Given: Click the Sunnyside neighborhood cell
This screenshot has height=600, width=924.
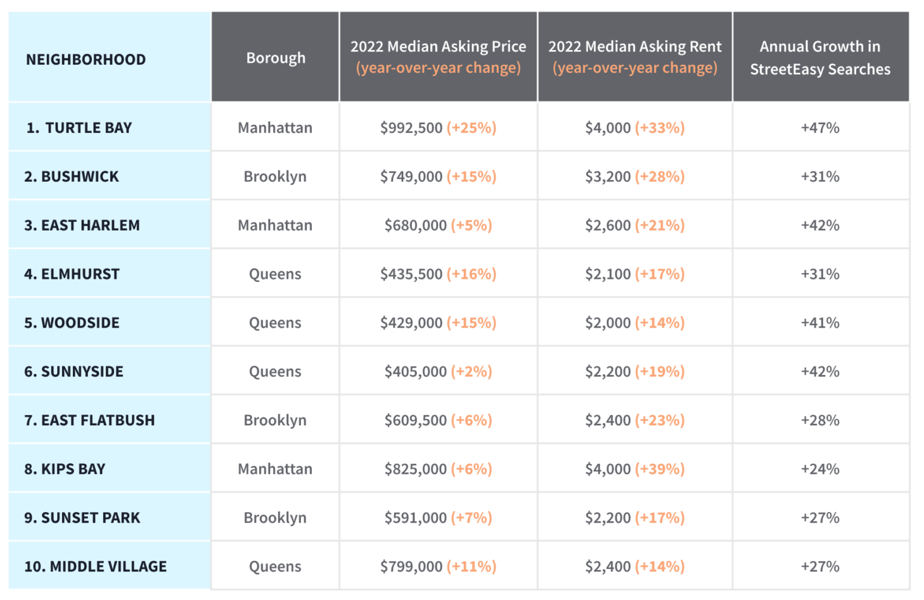Looking at the screenshot, I should [x=74, y=372].
